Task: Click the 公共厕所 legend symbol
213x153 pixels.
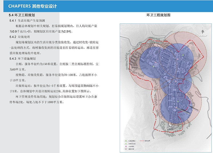Action: 125,146
